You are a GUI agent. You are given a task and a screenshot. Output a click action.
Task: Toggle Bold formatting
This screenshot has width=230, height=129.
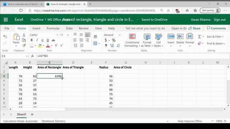coord(32,40)
